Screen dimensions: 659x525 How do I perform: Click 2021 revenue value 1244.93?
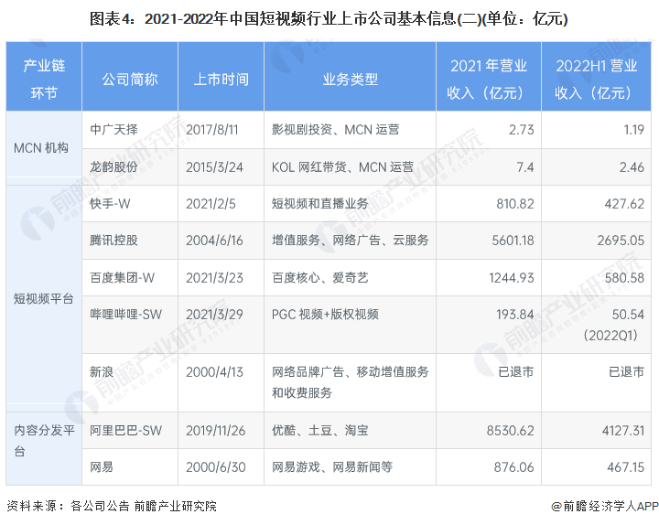coord(512,278)
